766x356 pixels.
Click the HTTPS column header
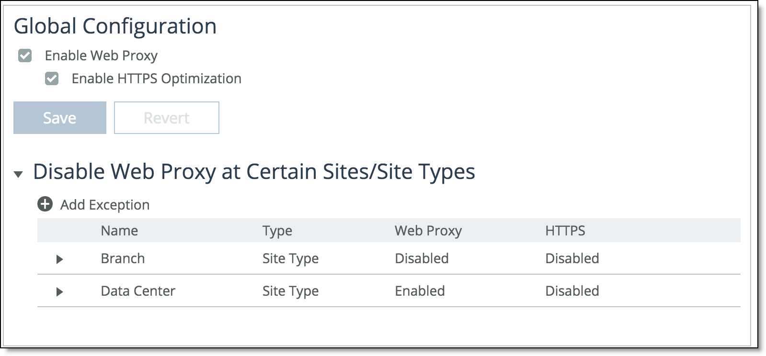point(565,231)
